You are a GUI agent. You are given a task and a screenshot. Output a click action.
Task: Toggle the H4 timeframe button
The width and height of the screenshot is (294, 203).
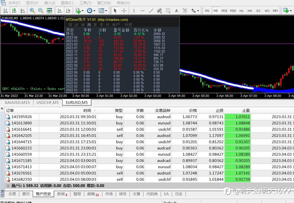tap(249, 11)
